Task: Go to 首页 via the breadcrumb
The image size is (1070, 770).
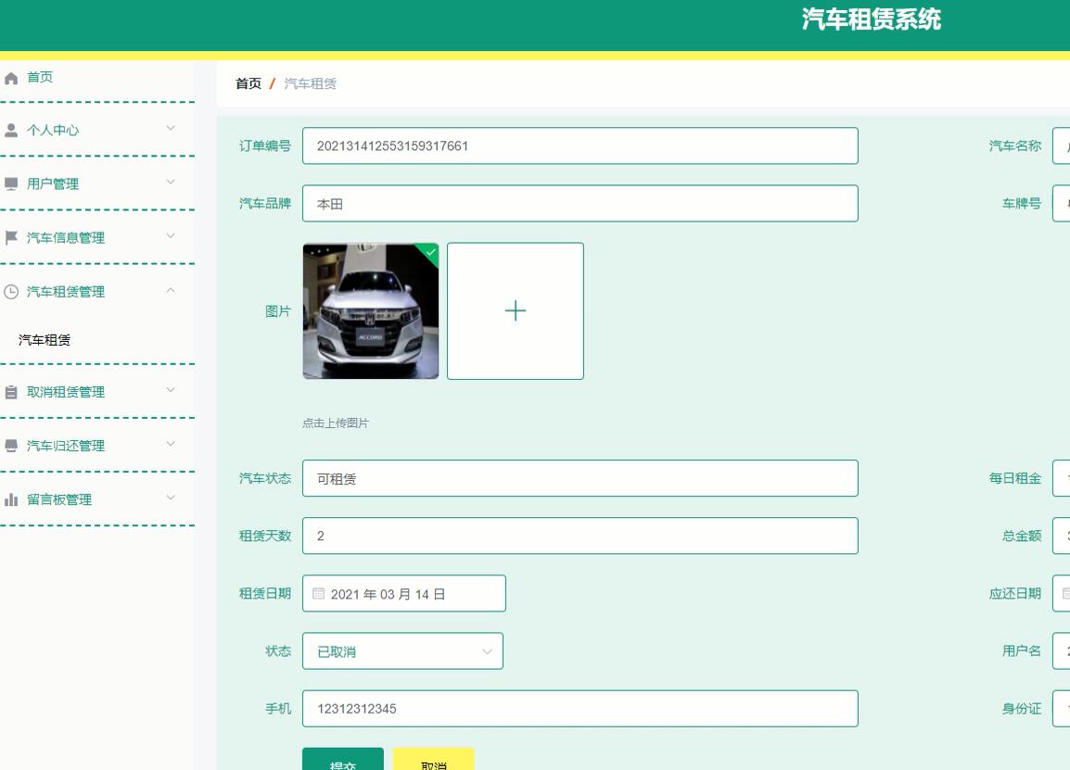Action: coord(248,83)
